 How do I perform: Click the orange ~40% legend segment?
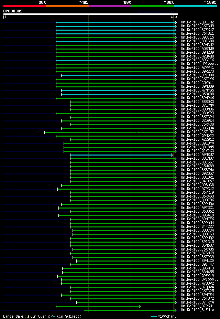coord(67,6)
